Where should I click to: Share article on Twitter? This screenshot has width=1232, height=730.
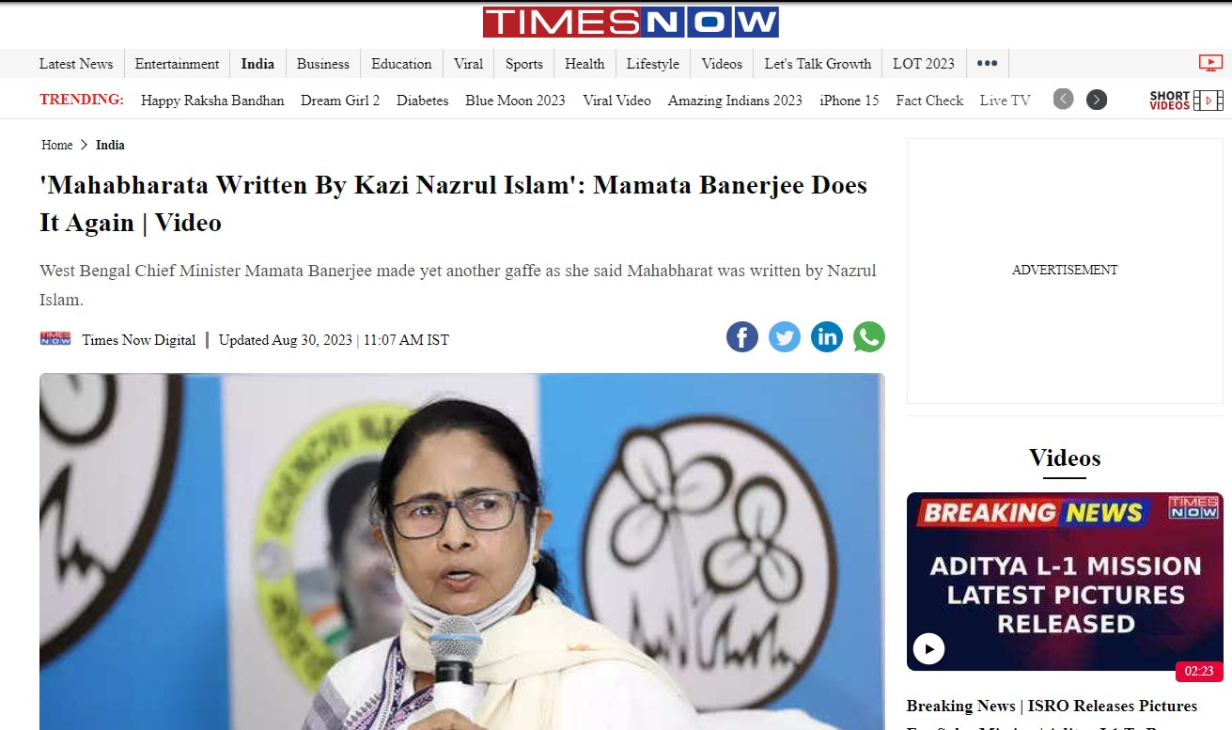coord(785,337)
